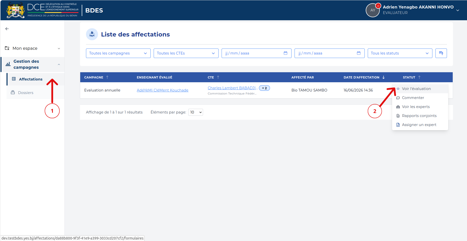Collapse the Gestion des campagnes chevron

[59, 64]
